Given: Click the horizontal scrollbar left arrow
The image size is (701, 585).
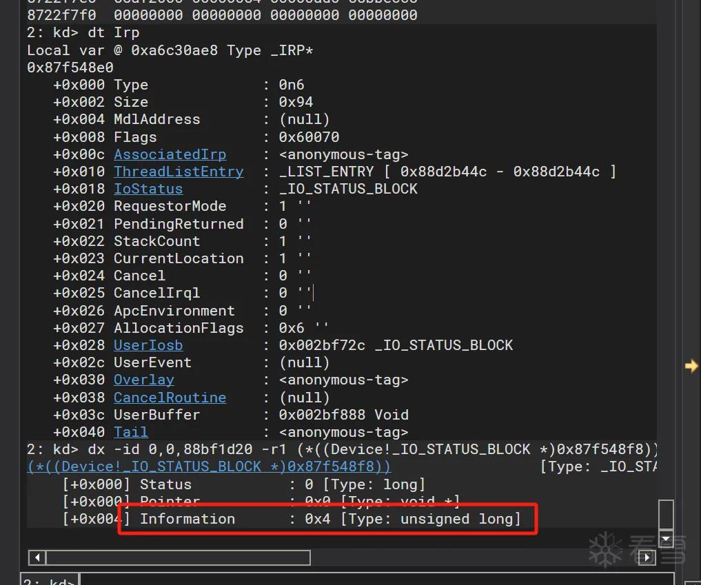Looking at the screenshot, I should click(37, 557).
